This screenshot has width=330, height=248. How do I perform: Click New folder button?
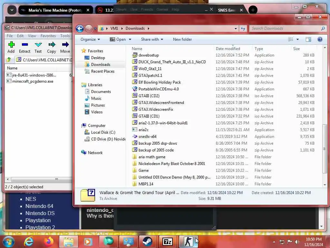[x=182, y=39]
